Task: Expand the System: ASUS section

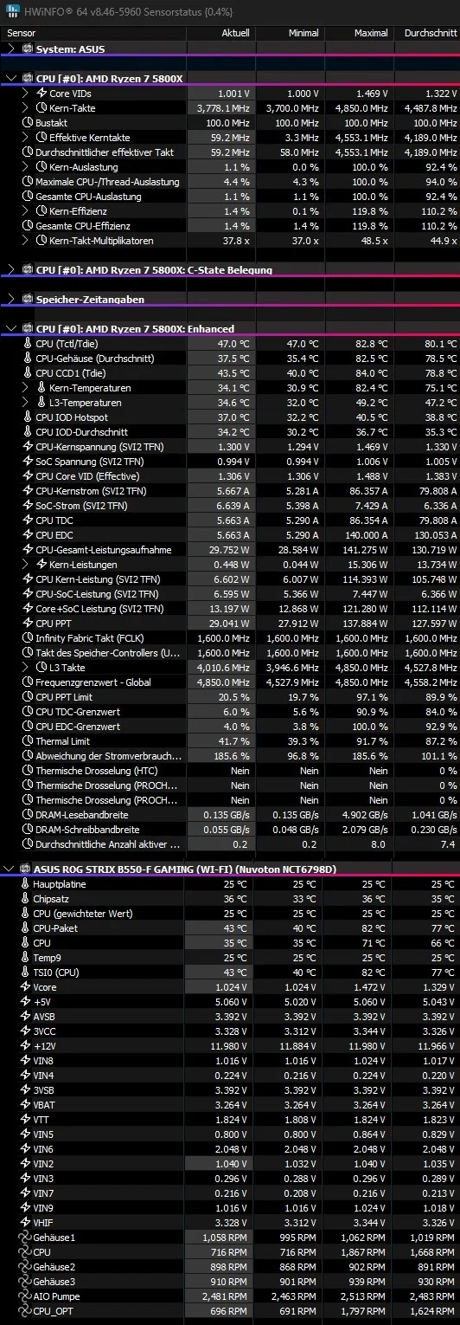Action: tap(10, 49)
